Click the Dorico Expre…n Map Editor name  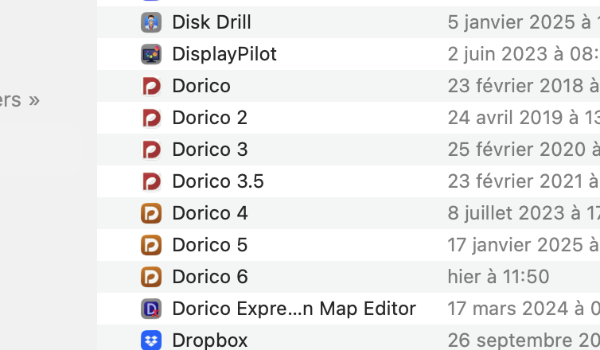pos(294,309)
